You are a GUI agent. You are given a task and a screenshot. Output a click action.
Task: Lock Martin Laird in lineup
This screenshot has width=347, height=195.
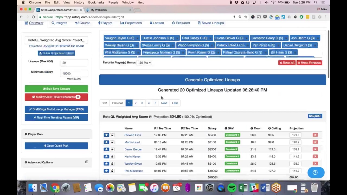point(112,142)
